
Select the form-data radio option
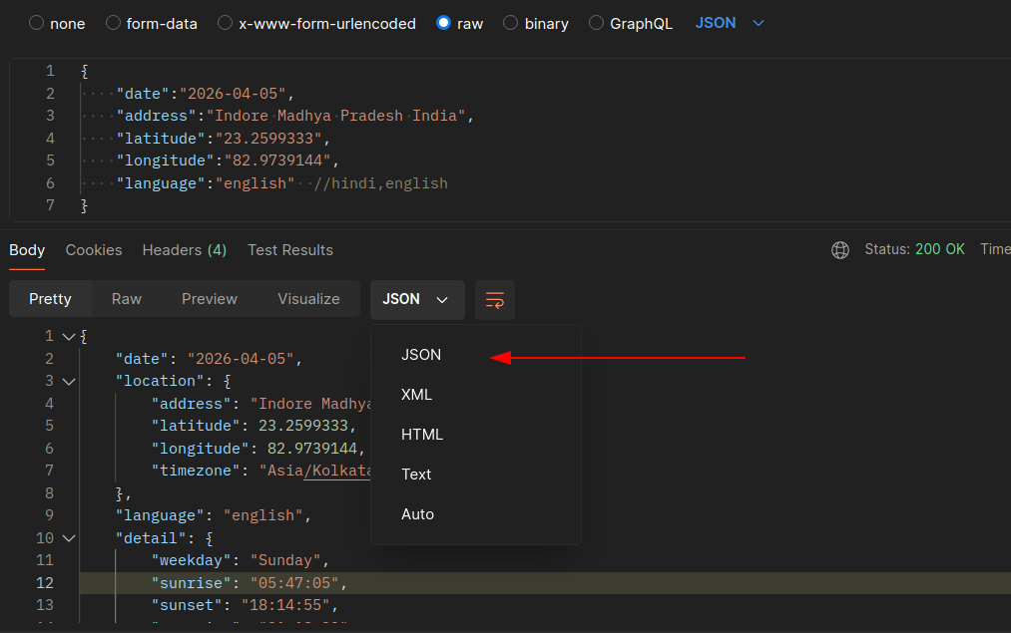[114, 23]
